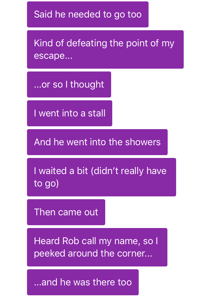Tap the "Then came out" message
The width and height of the screenshot is (211, 308).
click(66, 212)
